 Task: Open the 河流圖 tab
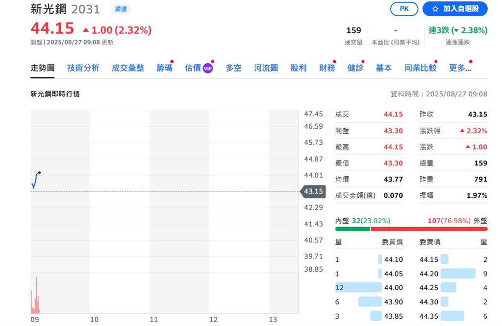click(266, 68)
